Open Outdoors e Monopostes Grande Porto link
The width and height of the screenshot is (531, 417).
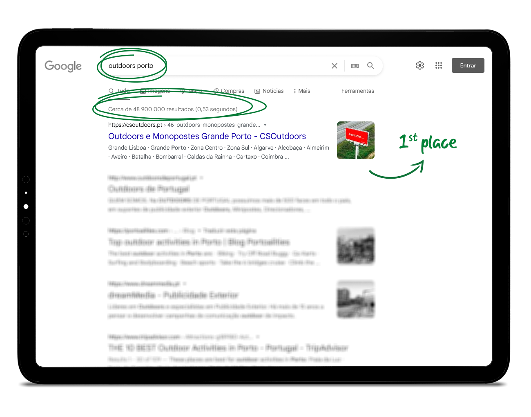pos(207,136)
